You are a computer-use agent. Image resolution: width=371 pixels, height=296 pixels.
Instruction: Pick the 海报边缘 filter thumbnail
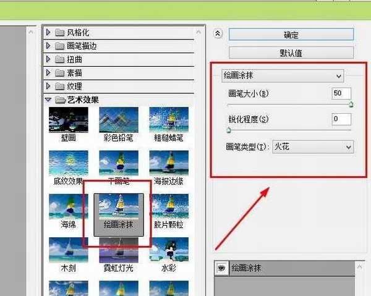point(168,164)
